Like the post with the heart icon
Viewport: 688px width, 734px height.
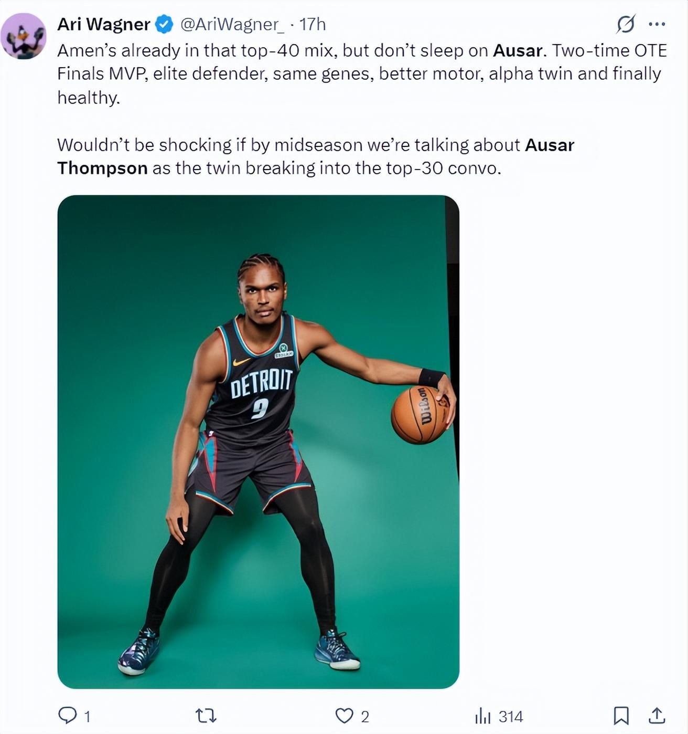344,716
